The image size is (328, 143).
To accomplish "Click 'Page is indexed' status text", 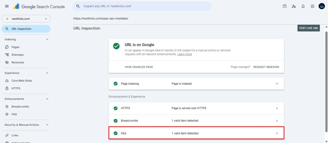I will point(182,83).
